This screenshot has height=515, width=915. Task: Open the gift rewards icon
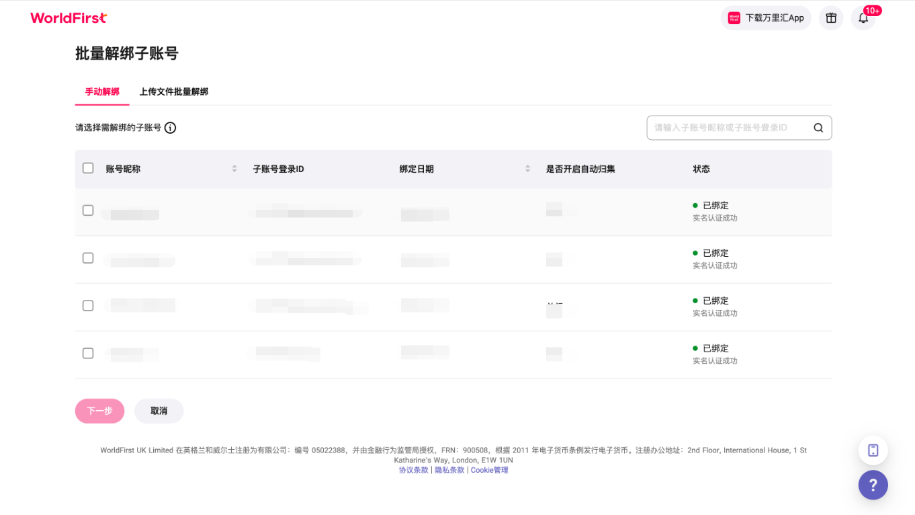[x=831, y=18]
